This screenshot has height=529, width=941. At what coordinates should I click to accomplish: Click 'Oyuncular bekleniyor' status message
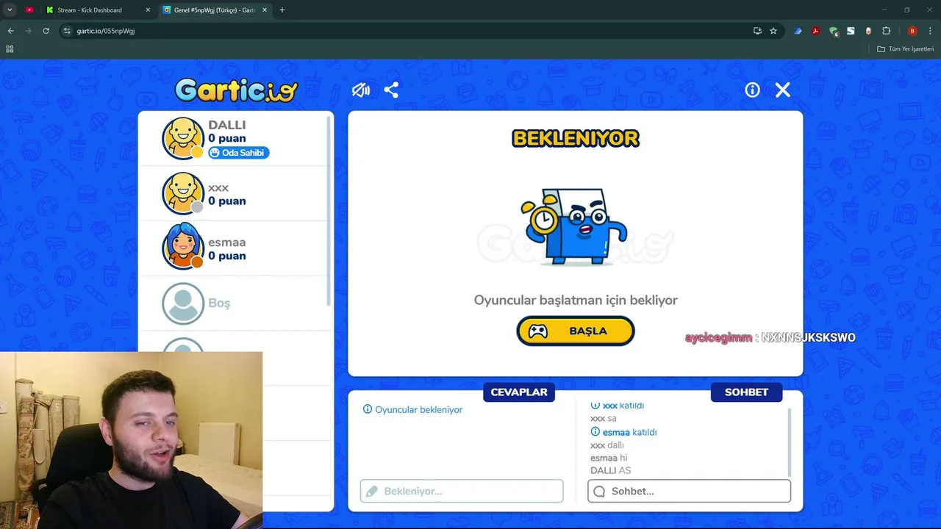tap(412, 409)
